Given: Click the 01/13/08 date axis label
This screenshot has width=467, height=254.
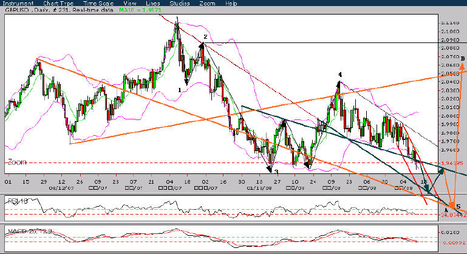Looking at the screenshot, I should (x=259, y=188).
